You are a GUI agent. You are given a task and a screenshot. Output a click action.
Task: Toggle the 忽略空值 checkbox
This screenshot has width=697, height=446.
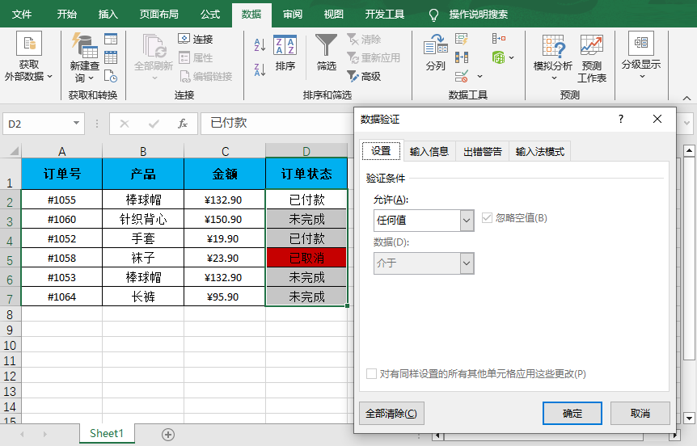[x=488, y=217]
